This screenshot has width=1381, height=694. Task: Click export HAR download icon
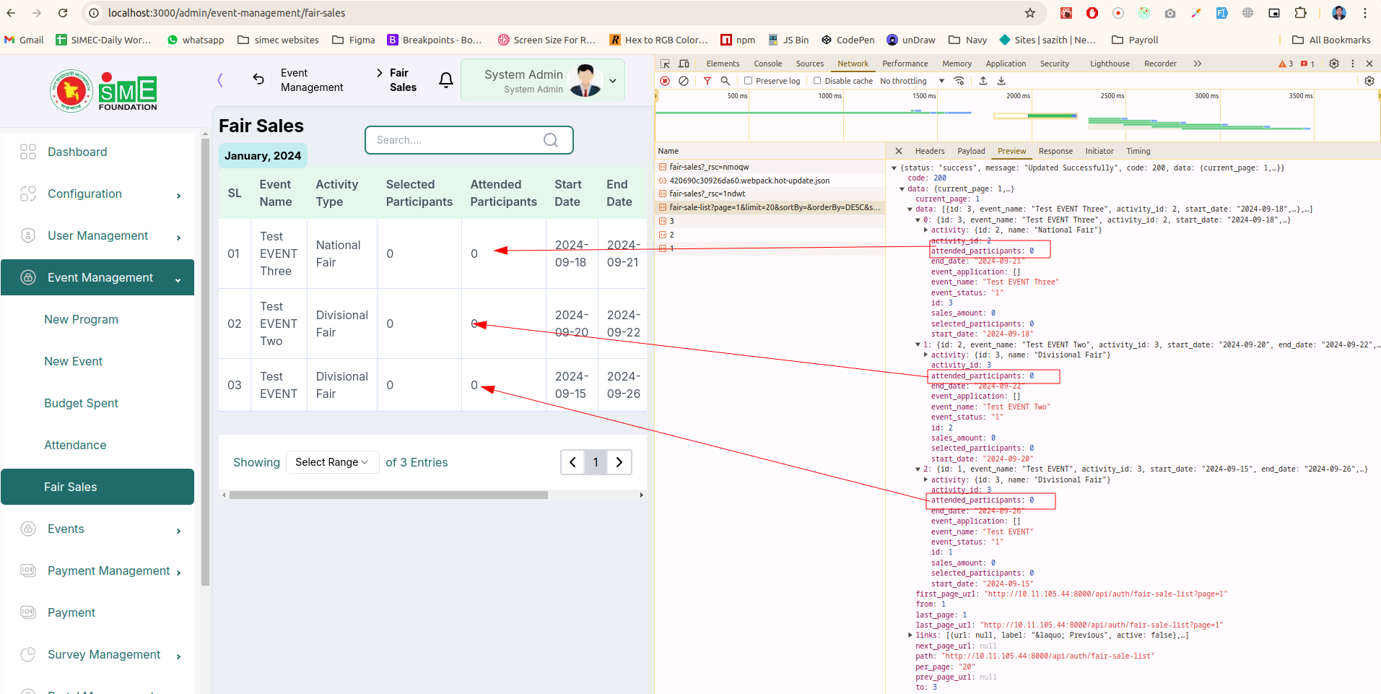(x=1001, y=81)
